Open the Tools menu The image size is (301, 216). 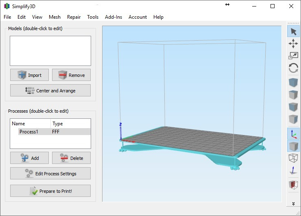pyautogui.click(x=93, y=17)
